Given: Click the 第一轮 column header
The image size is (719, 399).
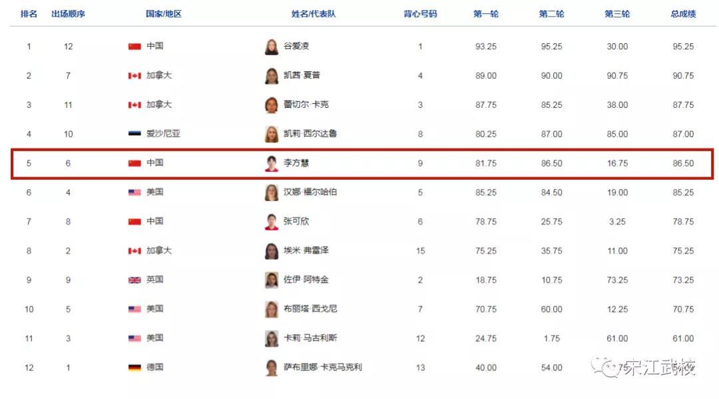Looking at the screenshot, I should coord(486,14).
